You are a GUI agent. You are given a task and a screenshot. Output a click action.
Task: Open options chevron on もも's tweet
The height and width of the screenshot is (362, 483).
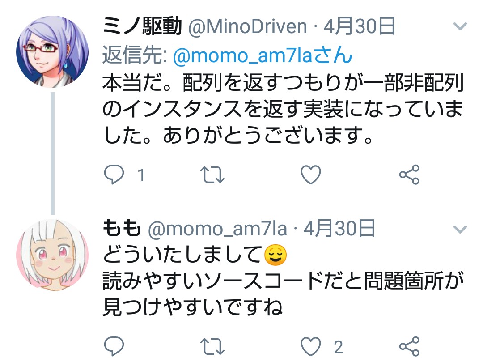pyautogui.click(x=460, y=229)
